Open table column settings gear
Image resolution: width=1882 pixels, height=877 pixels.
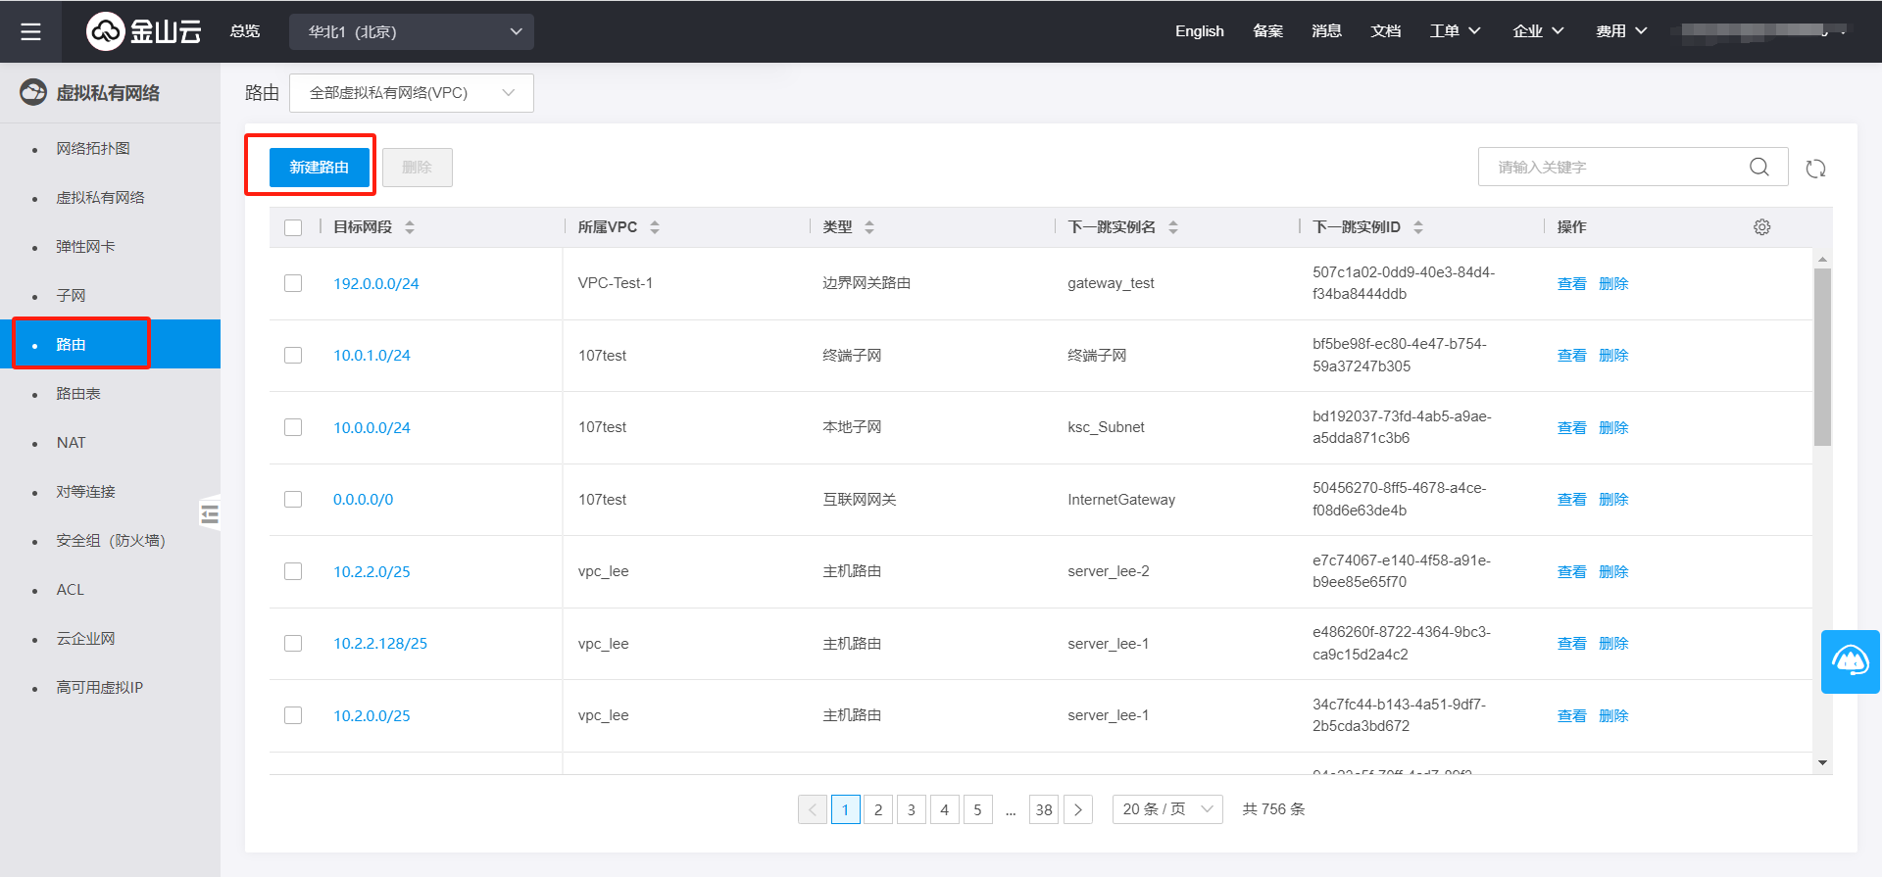coord(1761,227)
